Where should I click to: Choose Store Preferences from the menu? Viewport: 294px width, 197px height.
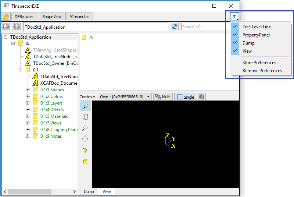coord(259,63)
